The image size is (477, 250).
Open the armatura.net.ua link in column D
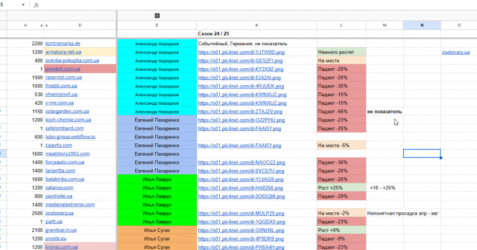tap(63, 52)
